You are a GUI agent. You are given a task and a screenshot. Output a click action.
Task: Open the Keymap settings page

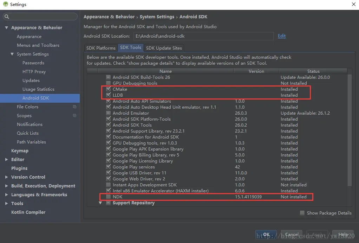click(20, 151)
